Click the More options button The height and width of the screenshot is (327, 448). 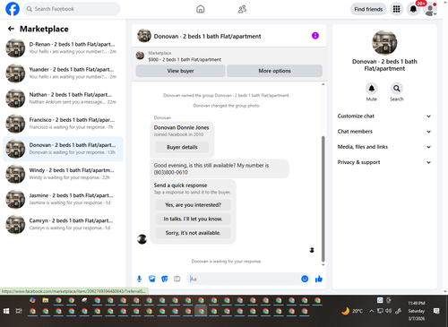274,71
